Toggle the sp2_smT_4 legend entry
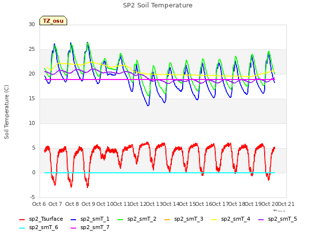Screen dimensions: 316x237 (231, 219)
